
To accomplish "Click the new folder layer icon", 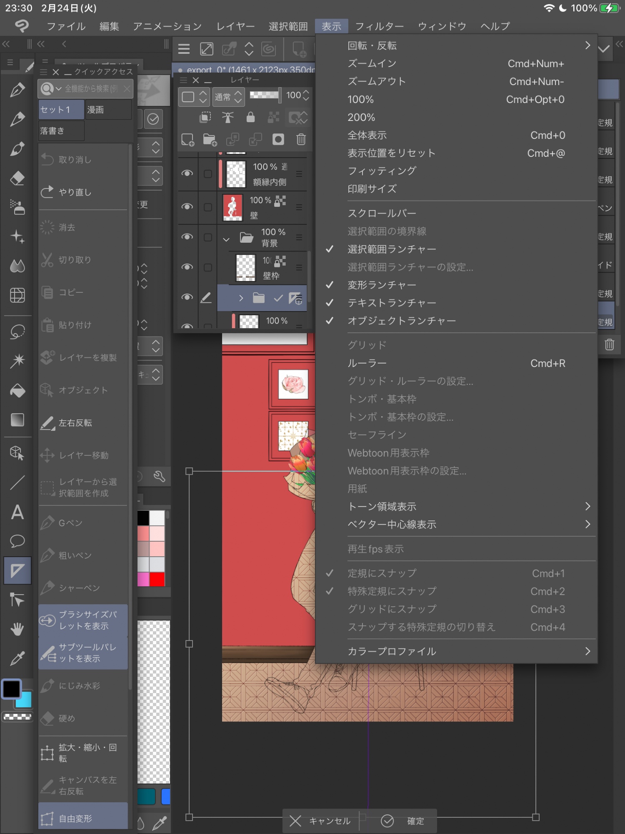I will coord(210,139).
